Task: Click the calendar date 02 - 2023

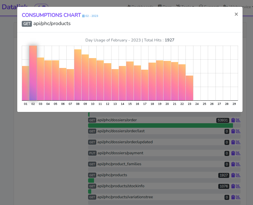Action: coord(90,16)
